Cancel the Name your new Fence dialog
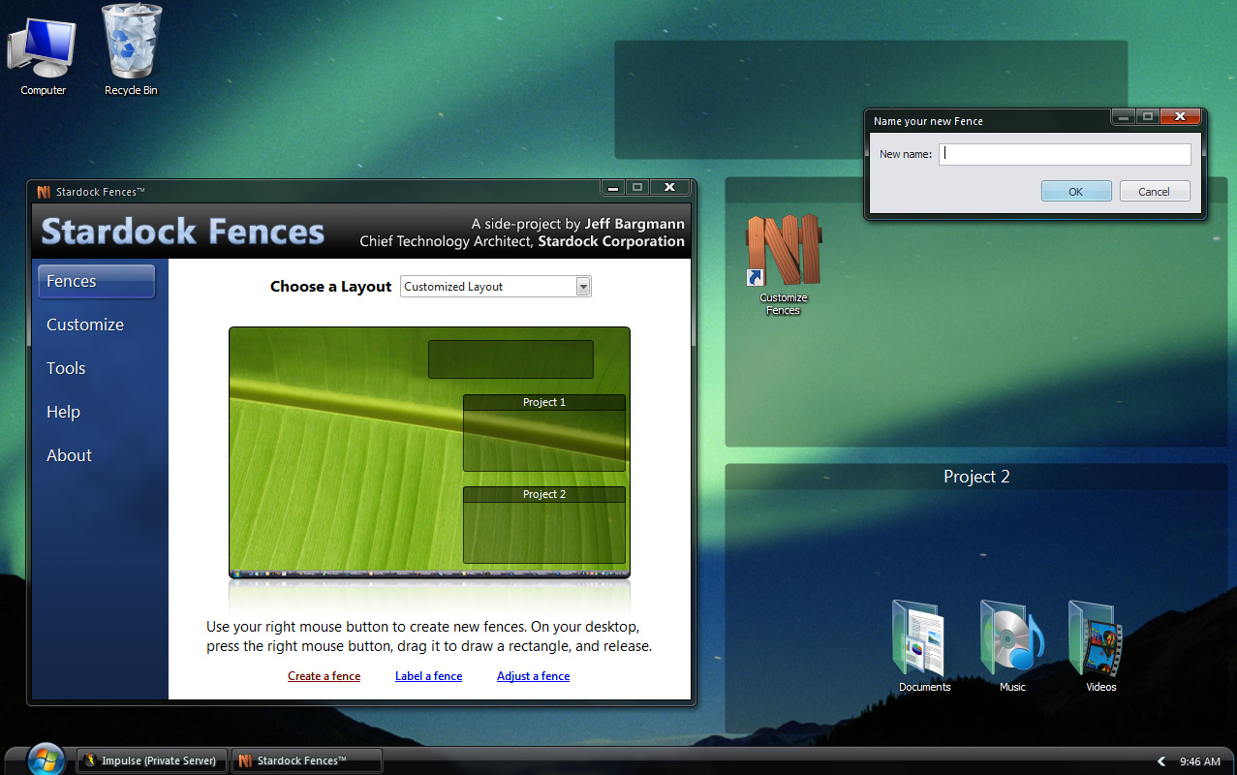 coord(1155,191)
